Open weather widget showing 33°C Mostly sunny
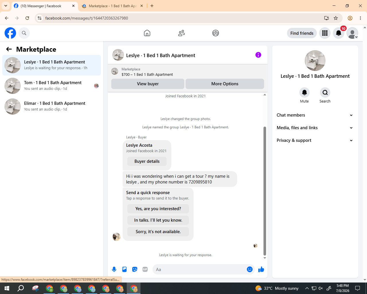This screenshot has width=367, height=294. [277, 288]
